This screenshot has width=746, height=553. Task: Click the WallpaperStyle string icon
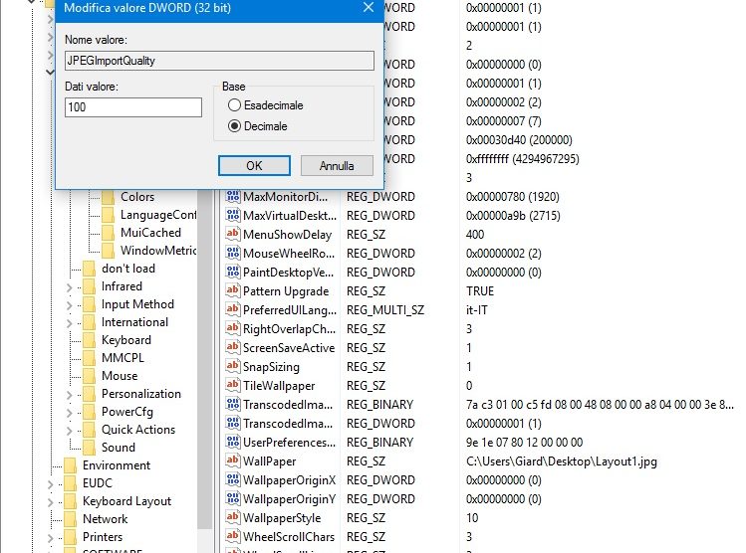233,517
